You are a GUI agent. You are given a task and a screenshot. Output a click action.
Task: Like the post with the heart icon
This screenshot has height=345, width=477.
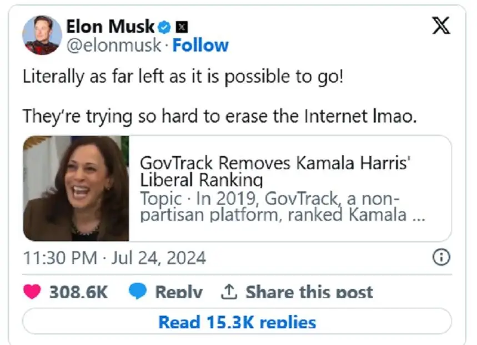pyautogui.click(x=32, y=291)
